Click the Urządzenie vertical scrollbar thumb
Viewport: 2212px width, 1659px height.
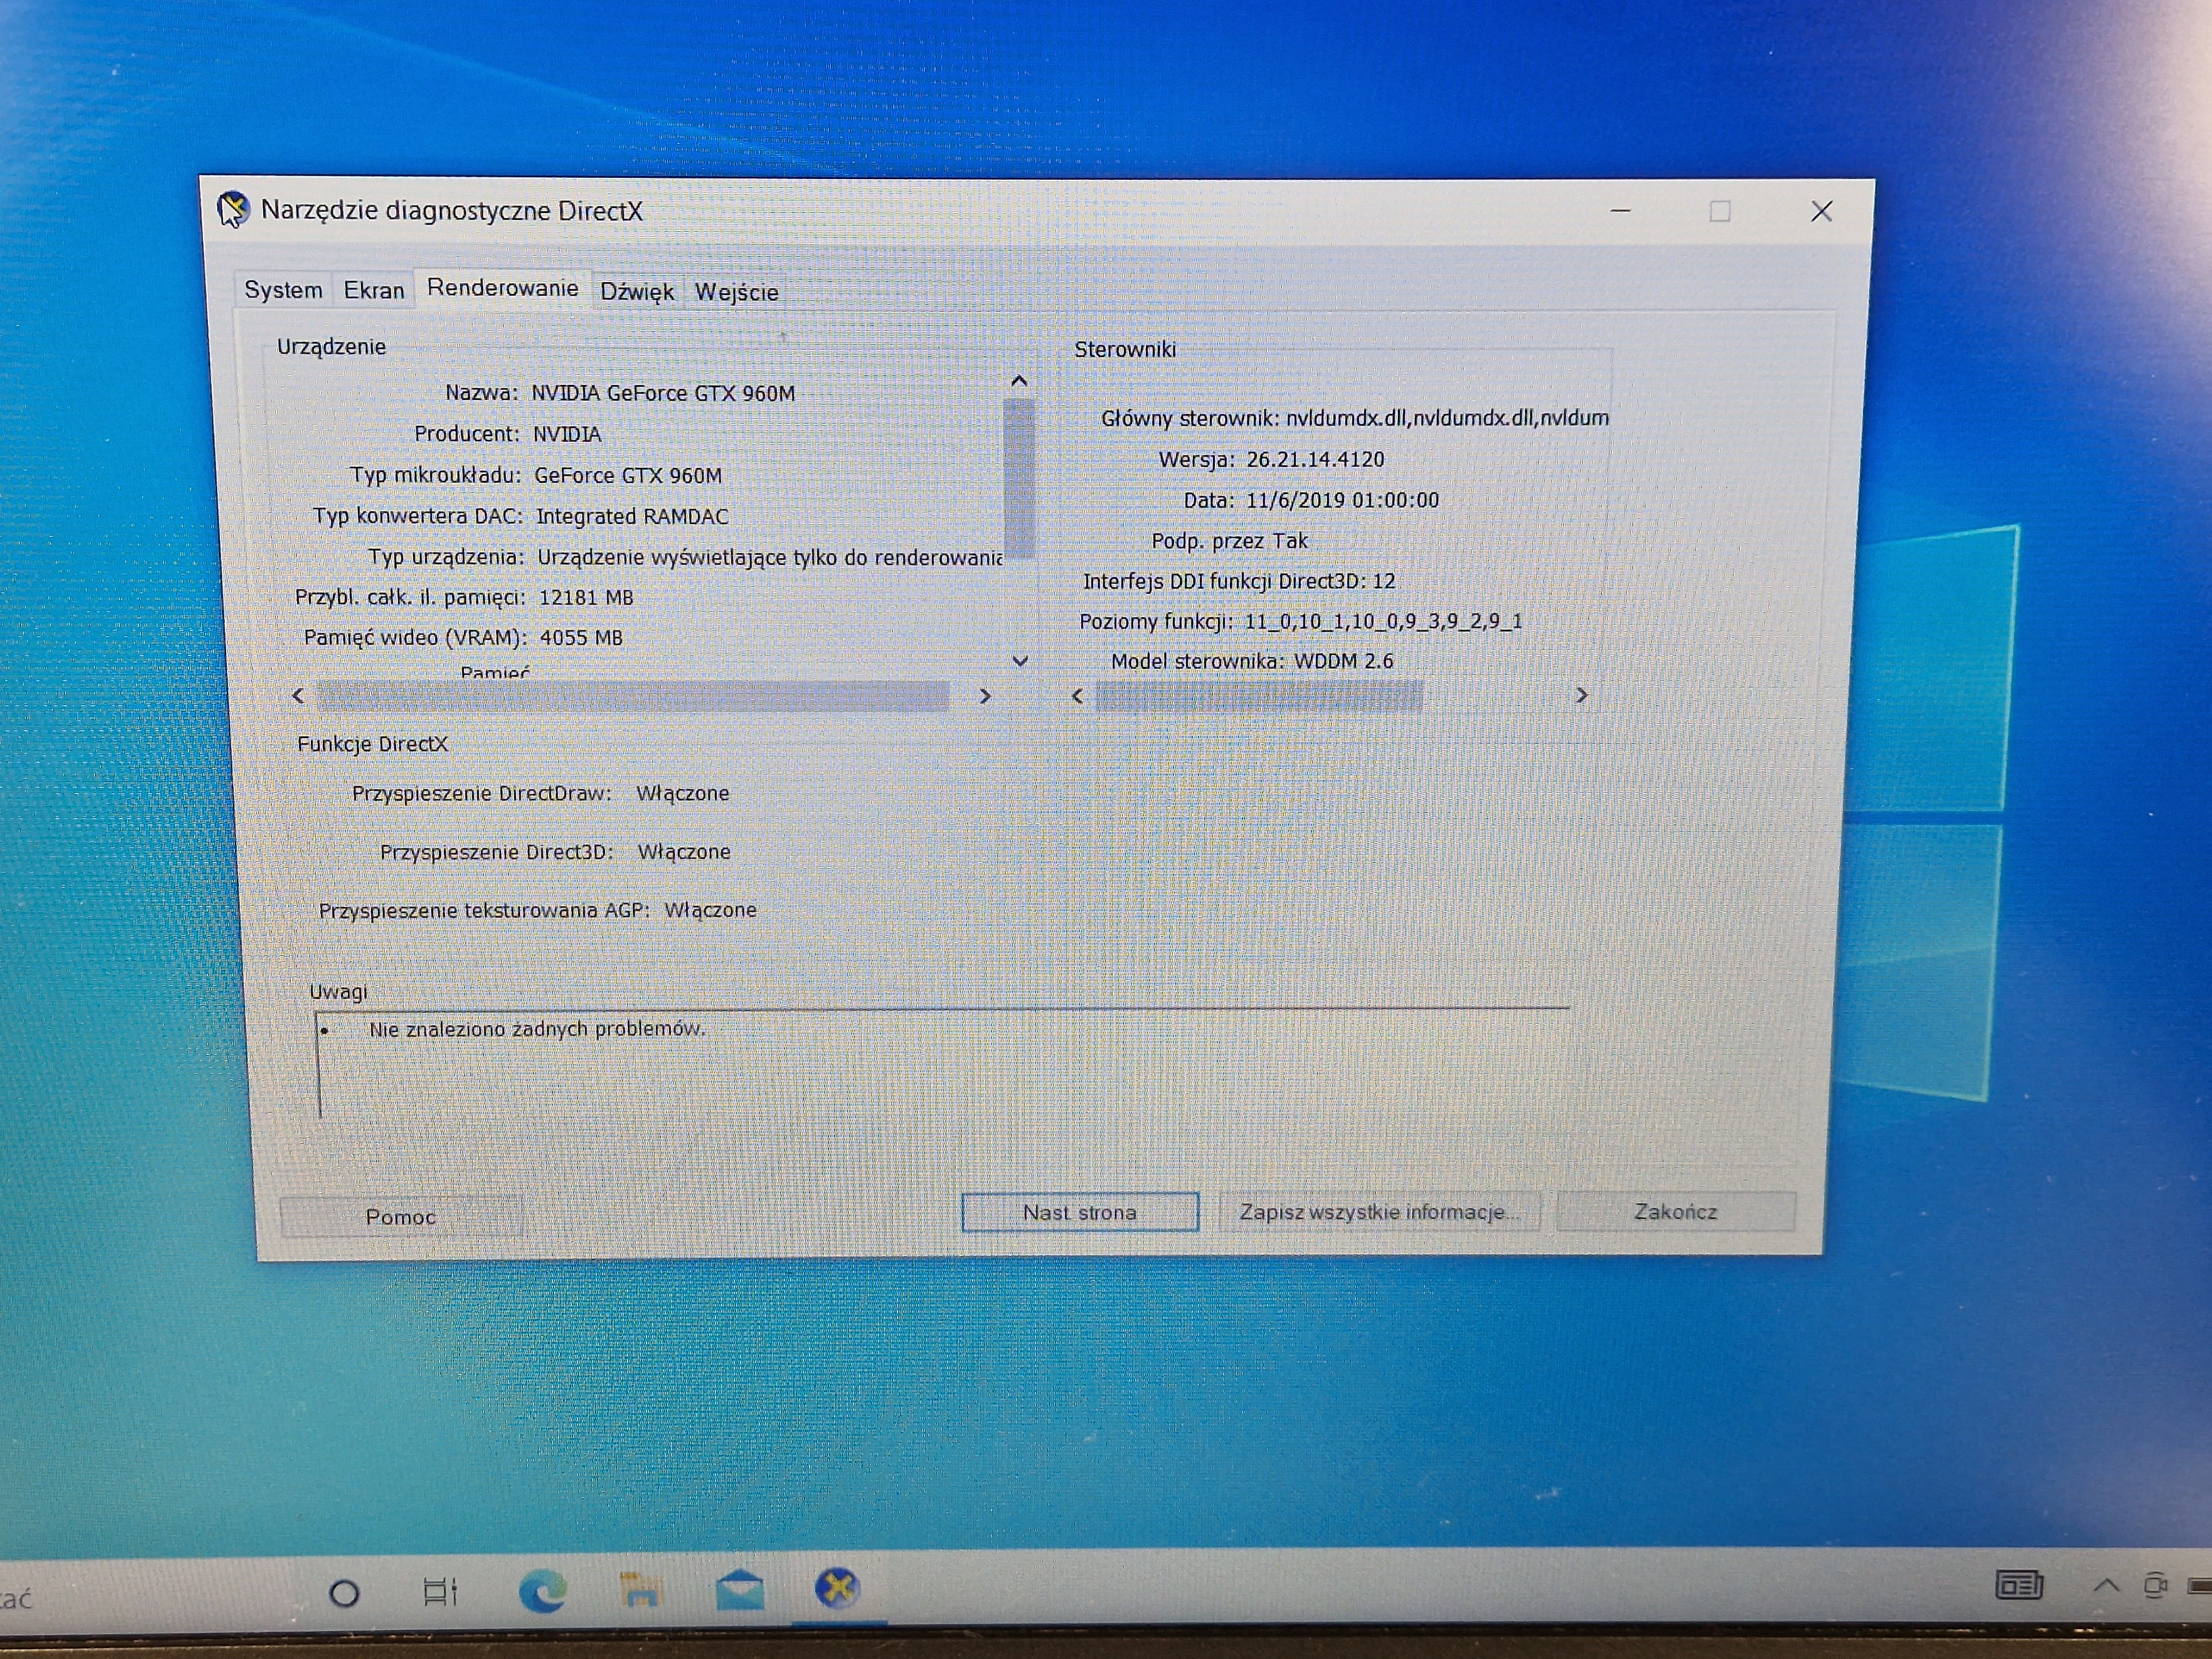point(1019,478)
